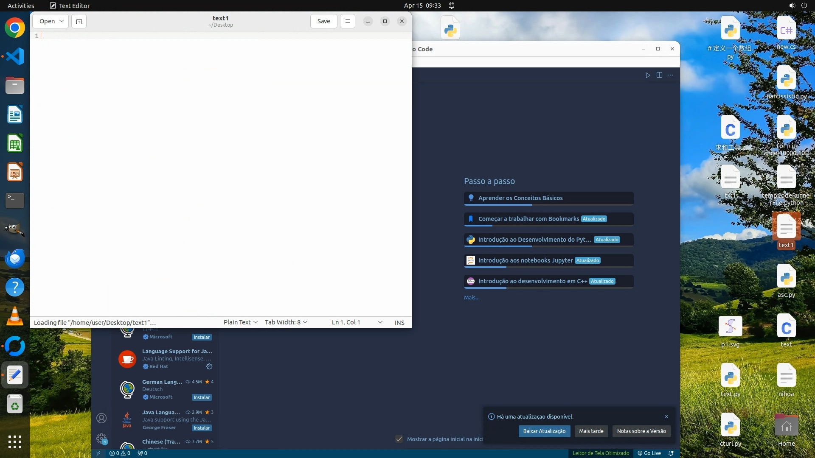Viewport: 815px width, 458px height.
Task: Click the VS Code run triangle icon
Action: pos(648,75)
